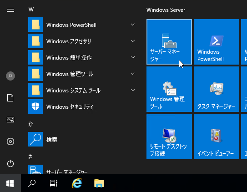Select 'Windows セキュリティ' label in app list
The image size is (247, 192).
pos(70,106)
